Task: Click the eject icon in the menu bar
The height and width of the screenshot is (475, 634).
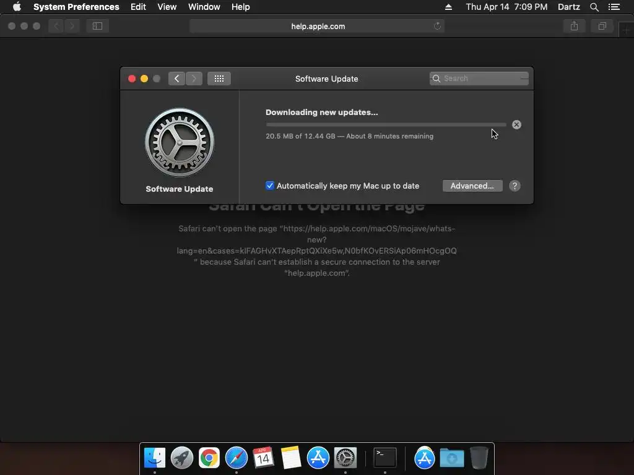Action: (x=448, y=7)
